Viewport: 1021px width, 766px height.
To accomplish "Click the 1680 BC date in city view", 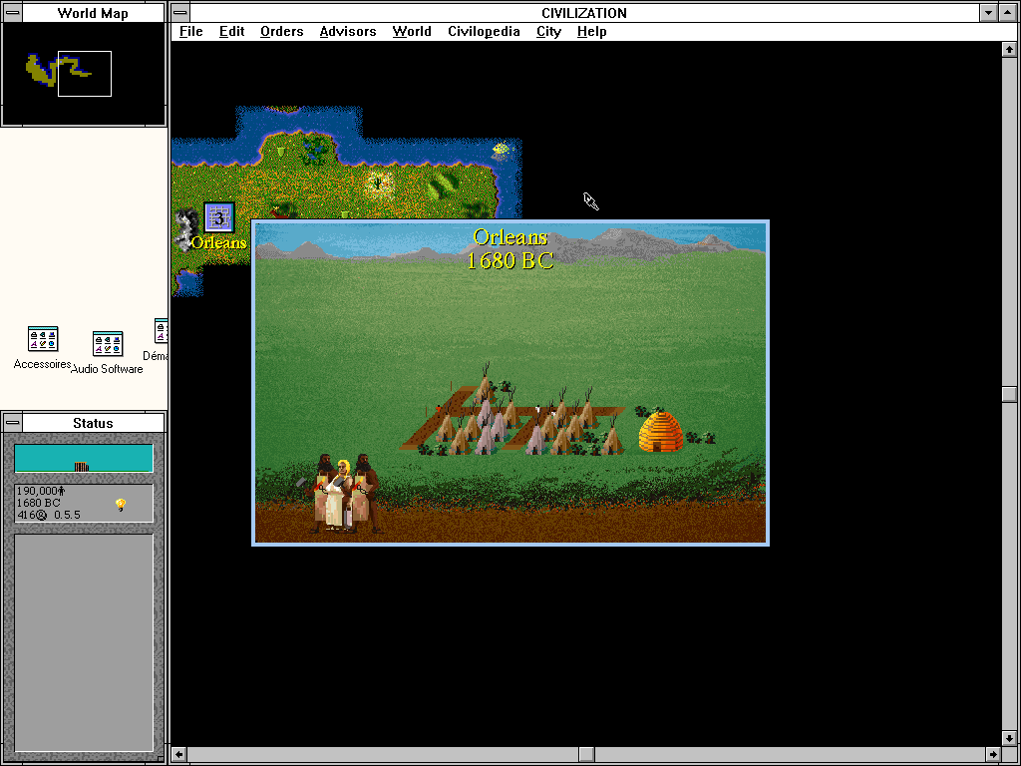I will coord(510,260).
